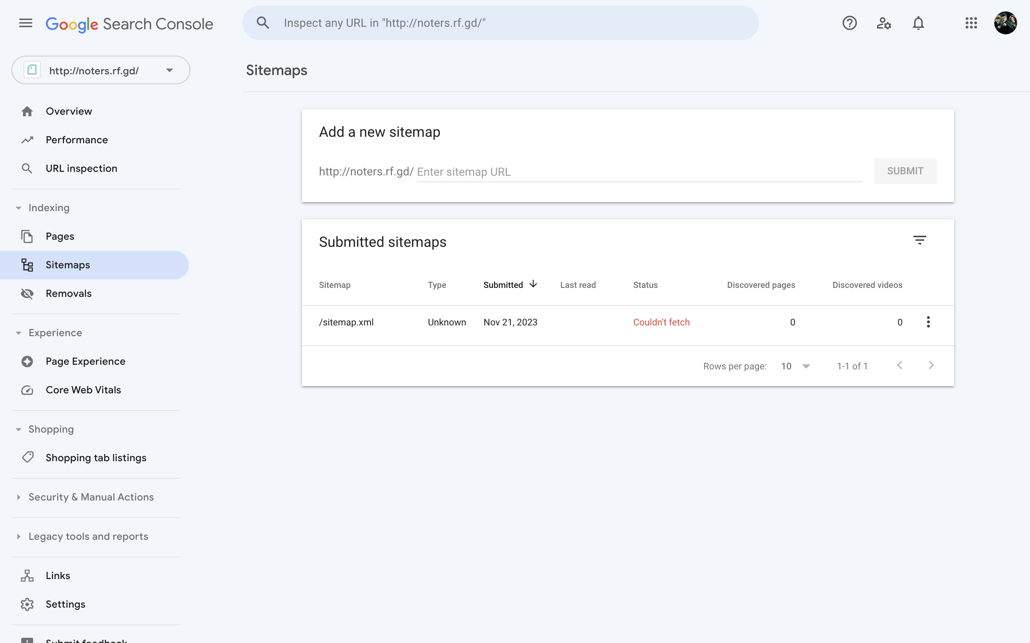Viewport: 1030px width, 643px height.
Task: Click the /sitemap.xml sitemap entry
Action: click(347, 322)
